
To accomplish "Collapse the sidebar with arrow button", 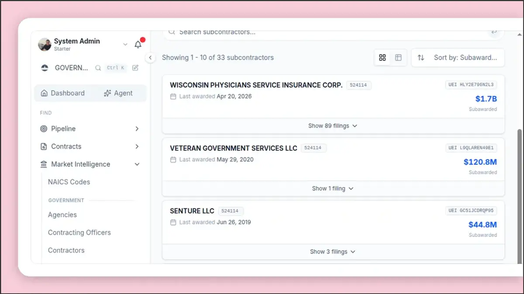I will pyautogui.click(x=150, y=57).
